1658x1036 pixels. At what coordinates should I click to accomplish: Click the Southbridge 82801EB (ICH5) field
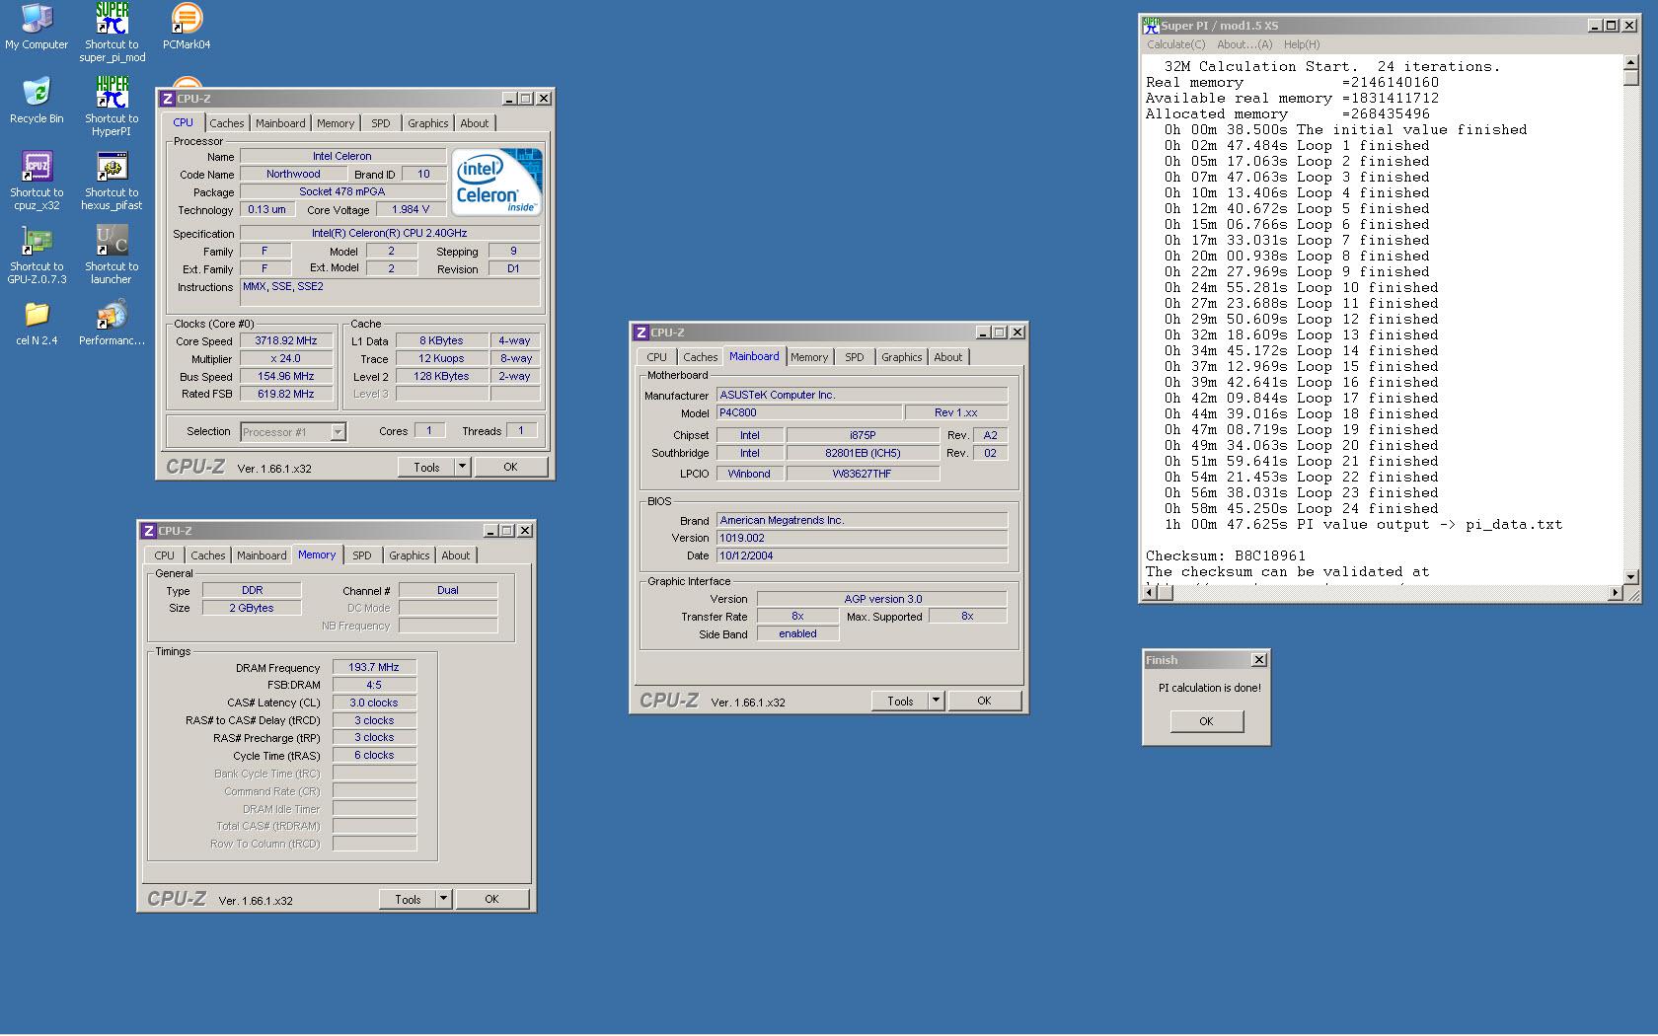(863, 453)
